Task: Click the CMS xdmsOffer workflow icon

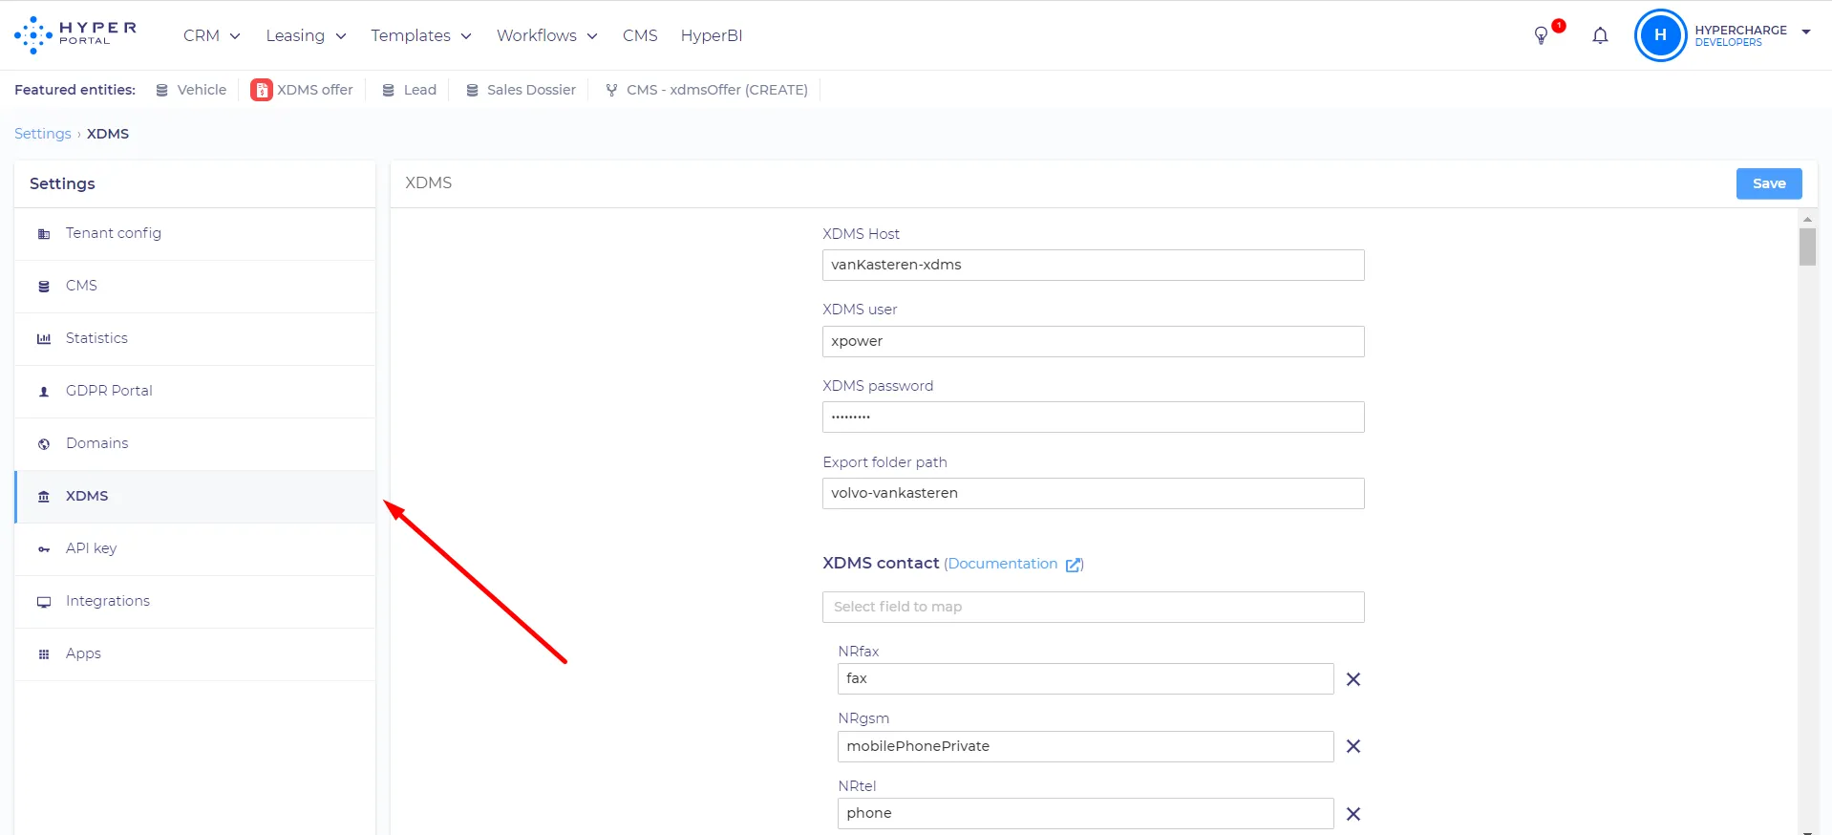Action: (x=611, y=90)
